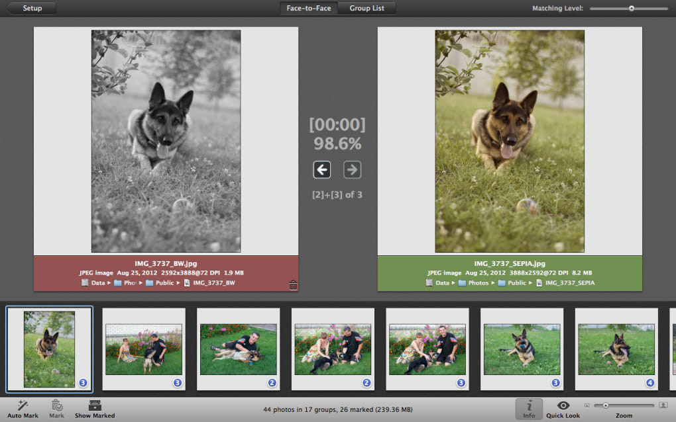Click the previous pair left arrow

point(322,169)
